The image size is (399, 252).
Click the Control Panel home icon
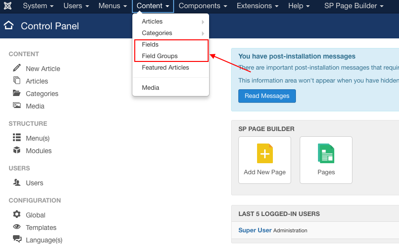coord(9,26)
